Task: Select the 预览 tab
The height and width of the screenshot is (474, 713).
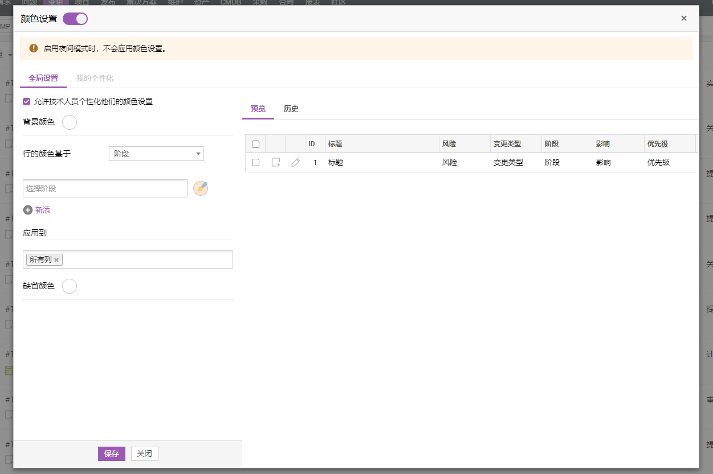Action: [x=258, y=109]
